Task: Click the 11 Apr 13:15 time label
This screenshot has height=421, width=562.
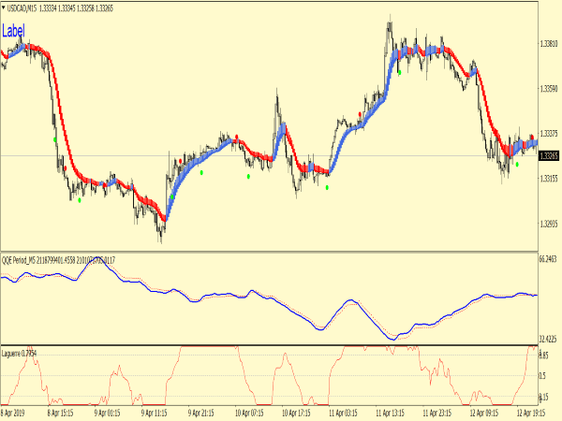Action: (x=390, y=413)
